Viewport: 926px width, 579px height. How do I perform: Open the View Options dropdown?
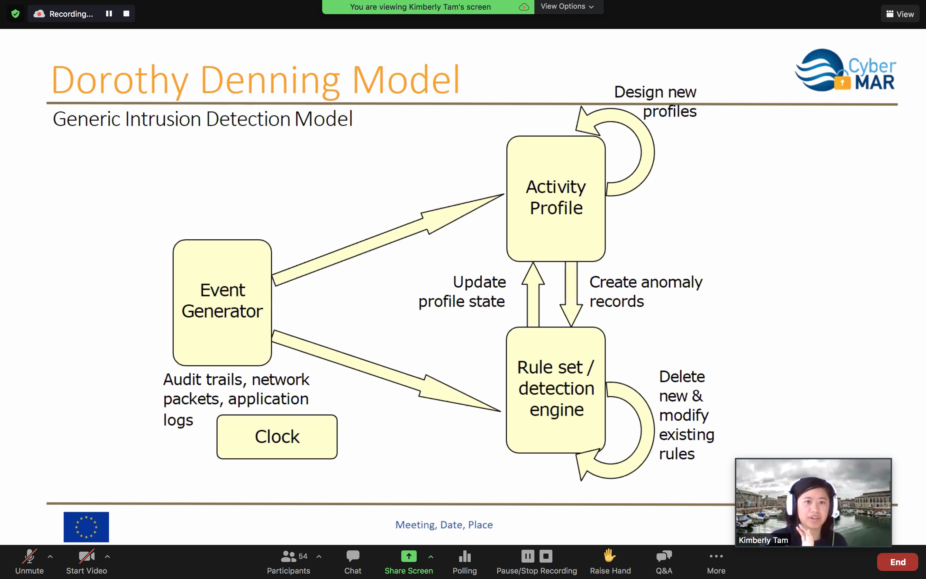click(567, 6)
